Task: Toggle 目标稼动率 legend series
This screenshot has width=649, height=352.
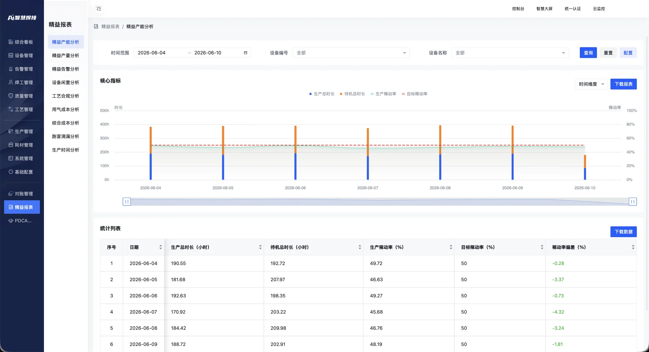Action: 414,94
